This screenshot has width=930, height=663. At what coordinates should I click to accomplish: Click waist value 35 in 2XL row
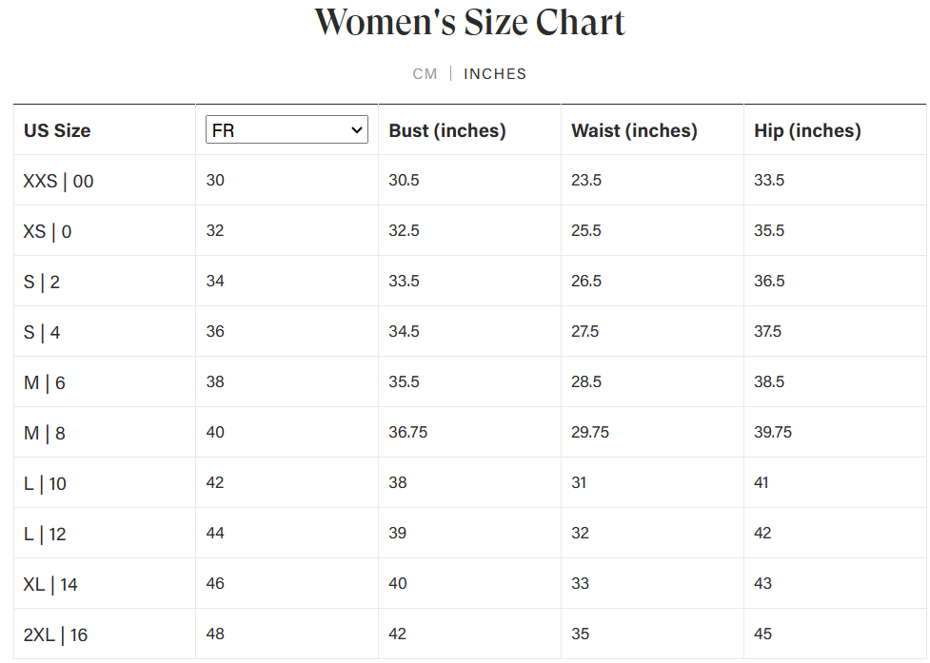point(581,633)
